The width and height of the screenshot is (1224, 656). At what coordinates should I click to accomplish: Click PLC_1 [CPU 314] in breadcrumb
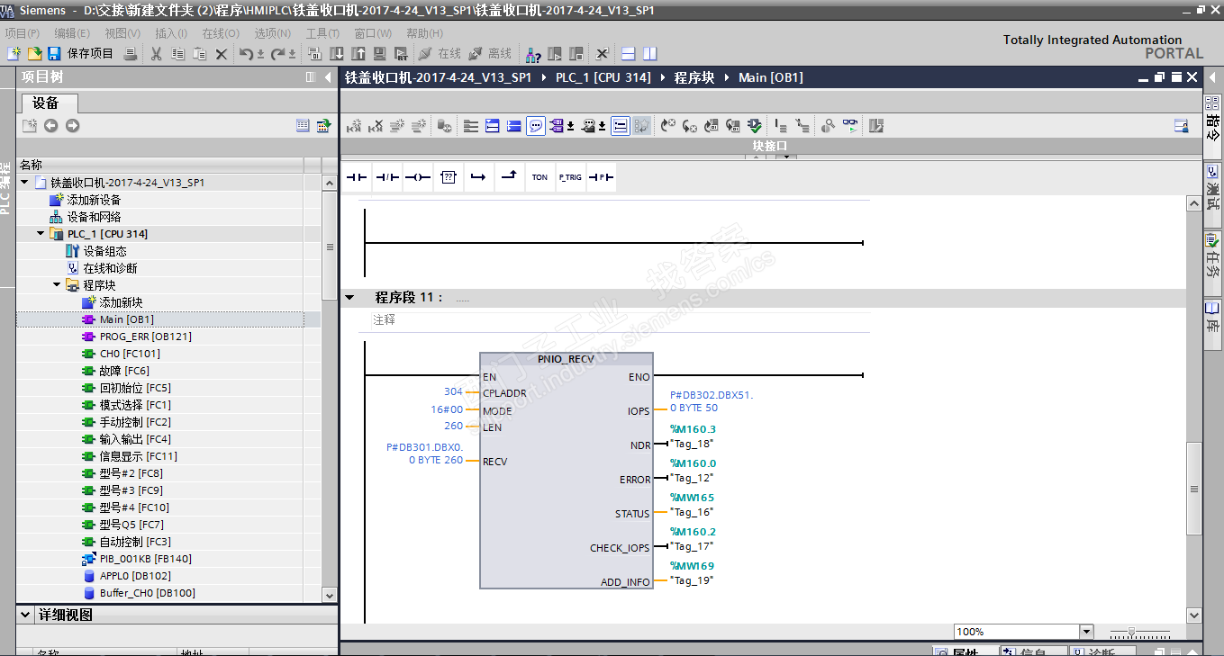click(x=603, y=77)
